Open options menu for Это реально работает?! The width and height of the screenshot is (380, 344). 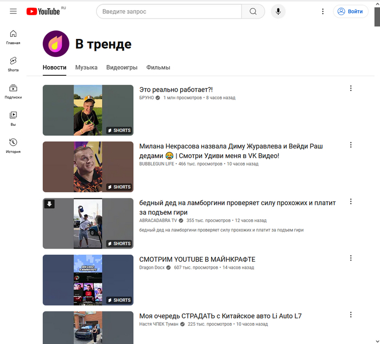(x=351, y=88)
